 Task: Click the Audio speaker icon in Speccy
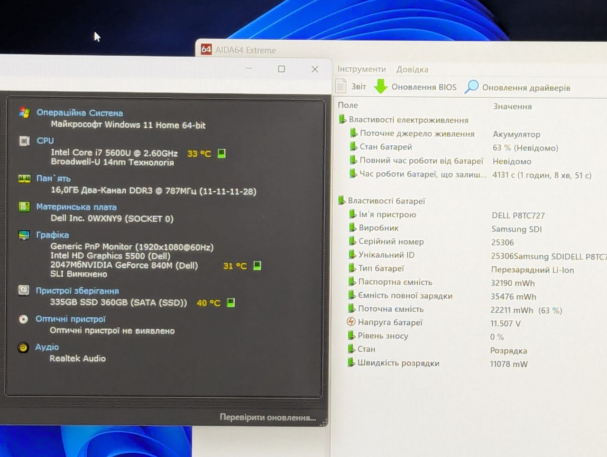point(23,347)
